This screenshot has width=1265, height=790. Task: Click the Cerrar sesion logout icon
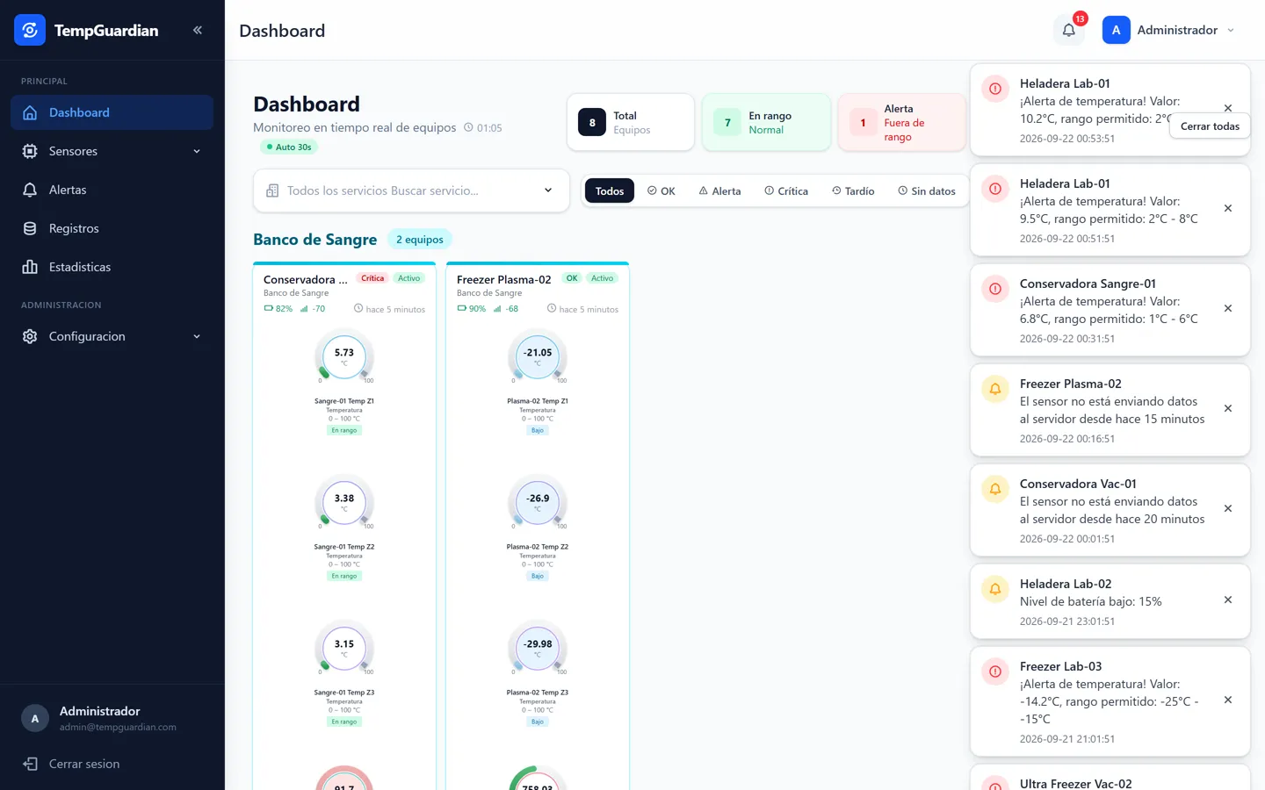(30, 764)
